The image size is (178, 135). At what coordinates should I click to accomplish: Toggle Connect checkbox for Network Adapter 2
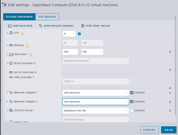click(132, 102)
